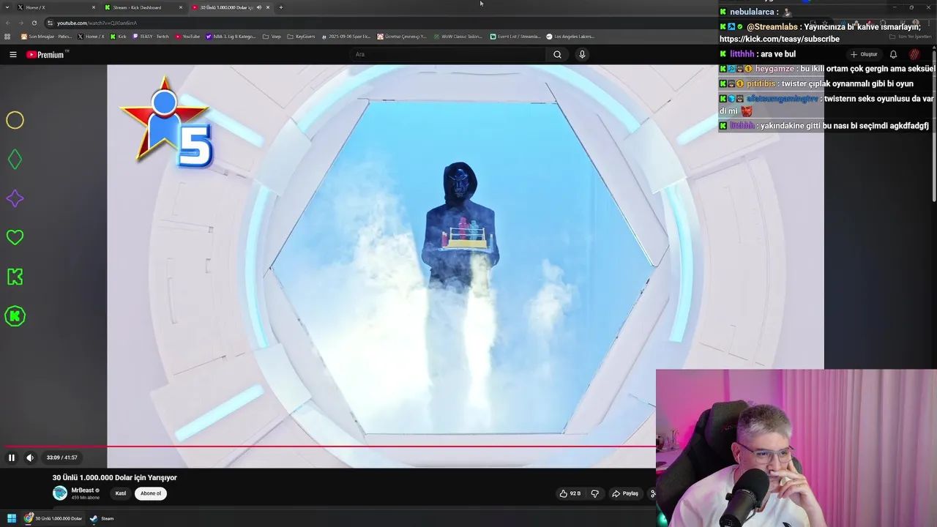Close the Home / X tab
Viewport: 937px width, 527px height.
[x=94, y=7]
